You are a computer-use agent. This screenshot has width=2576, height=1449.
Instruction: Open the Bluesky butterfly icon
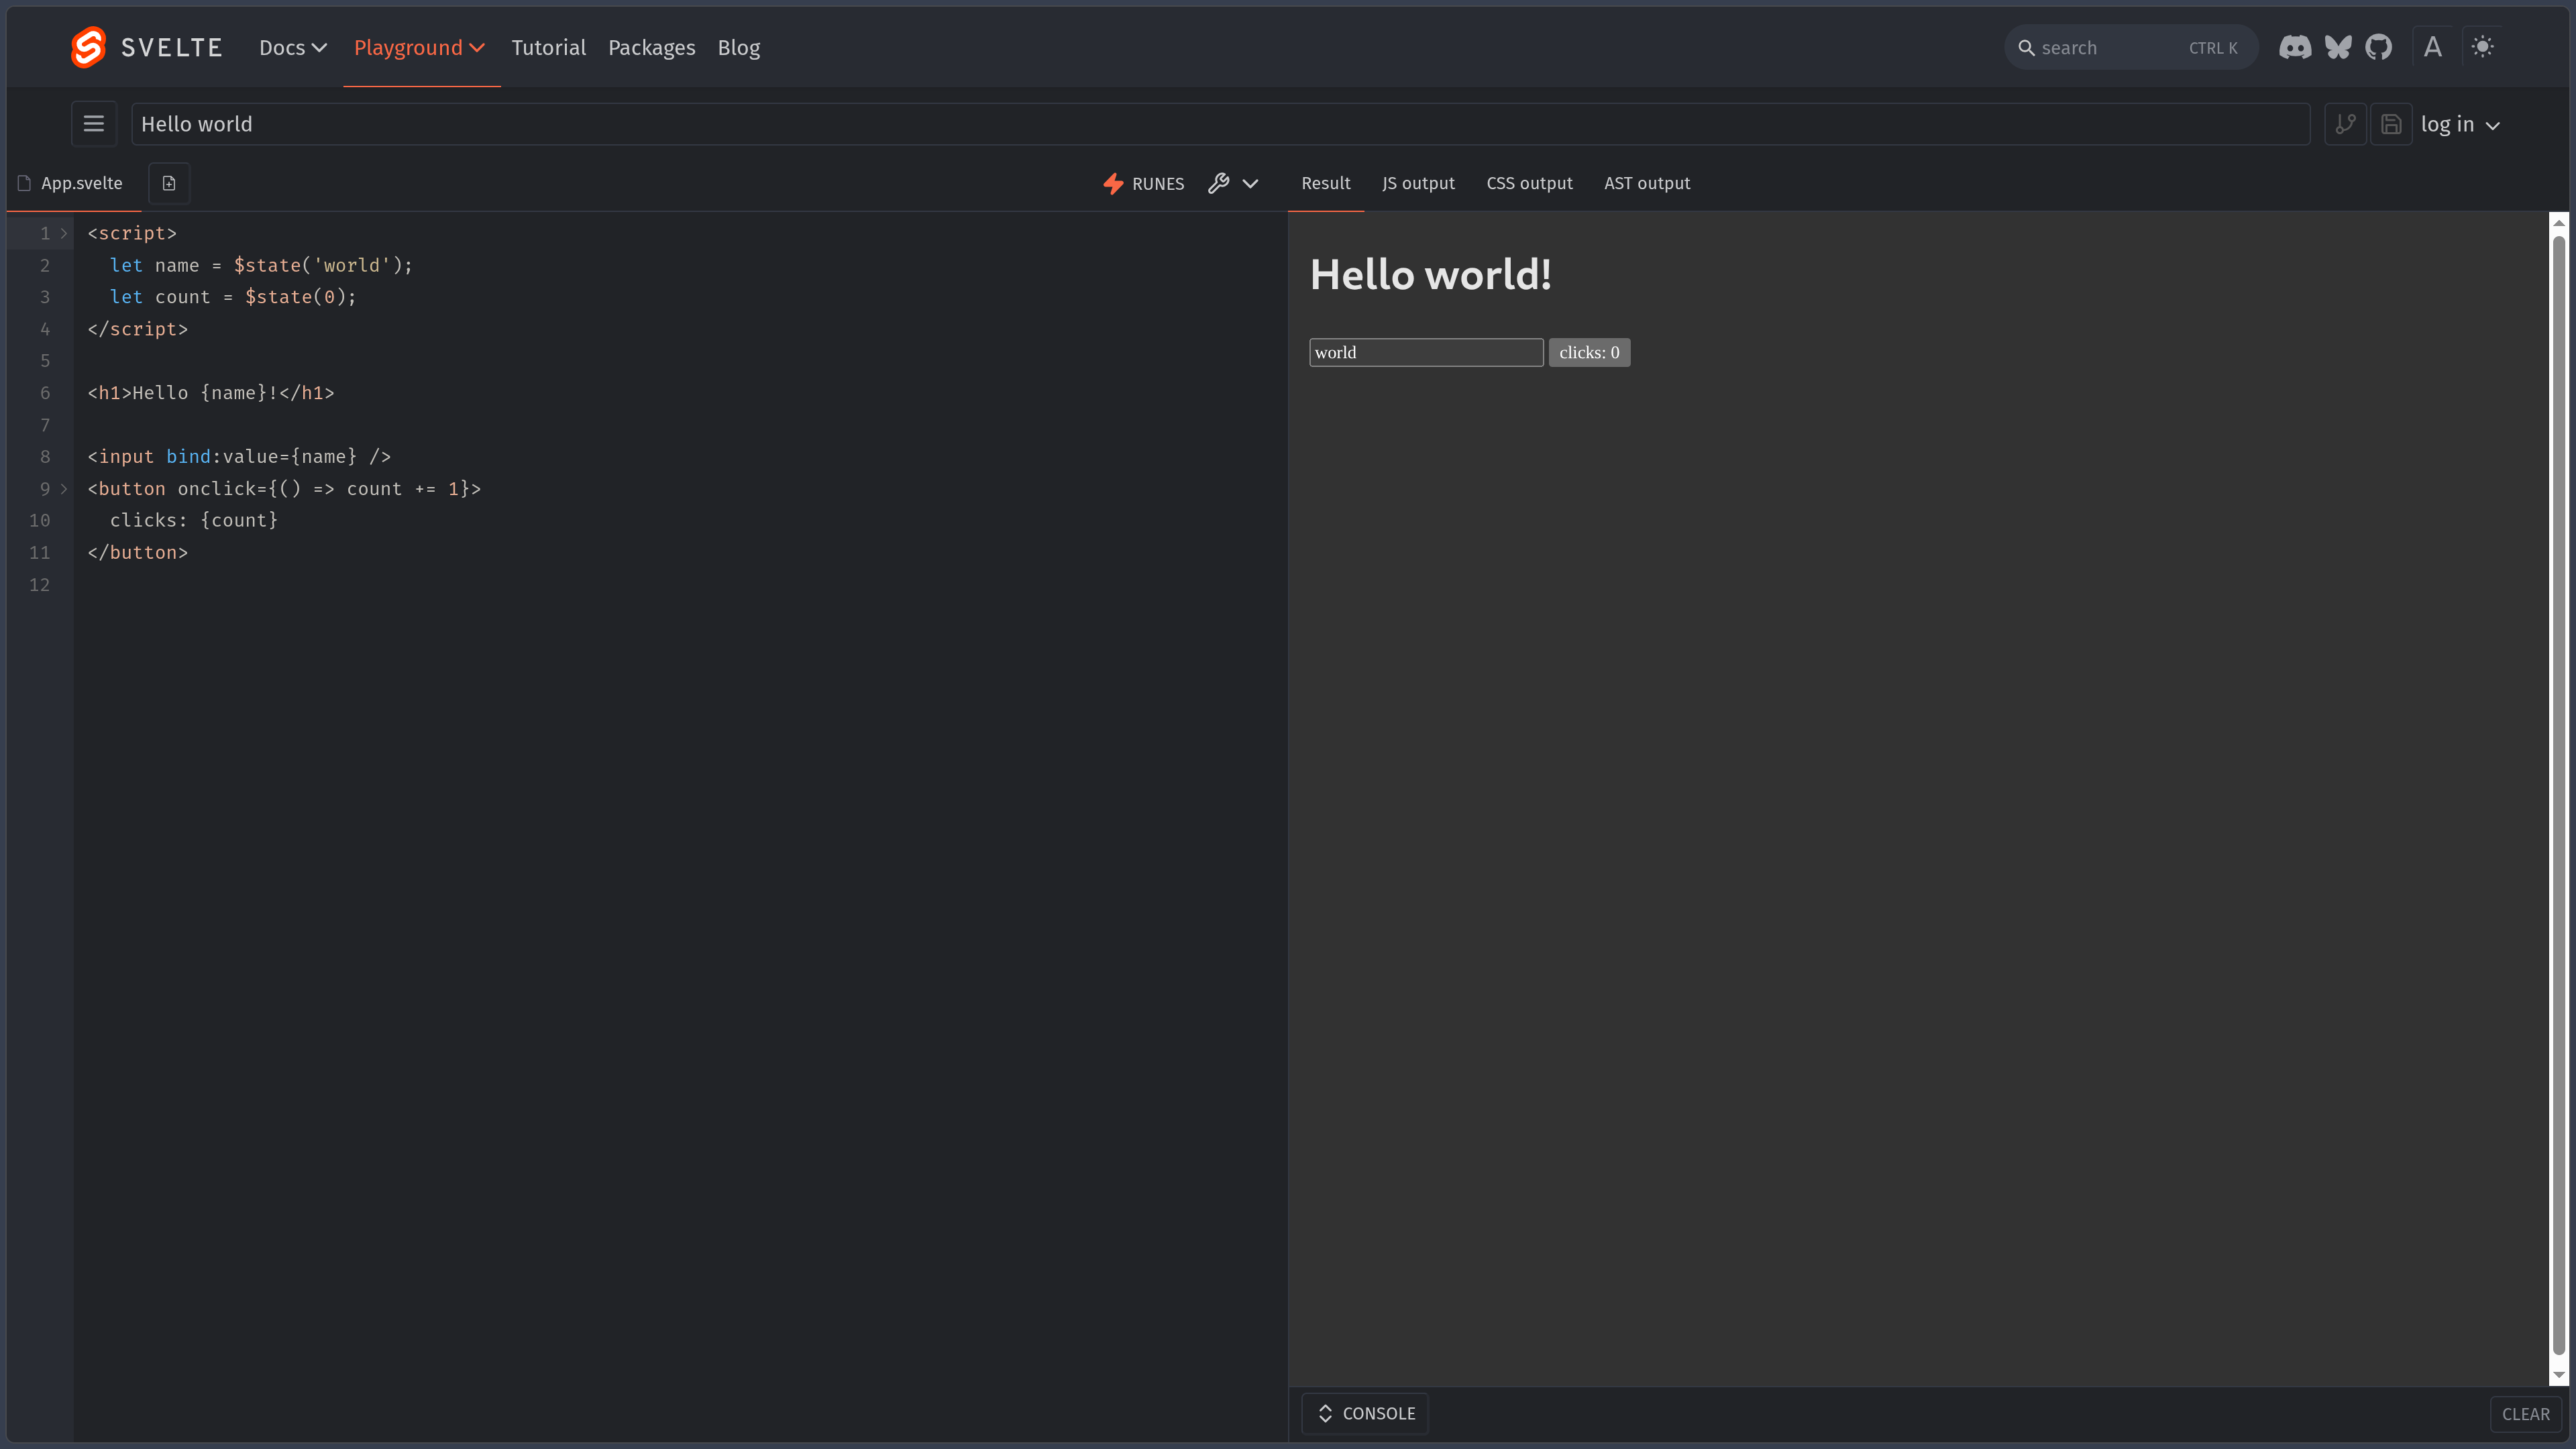pos(2338,47)
